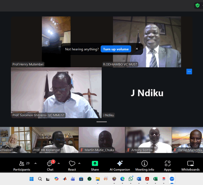
Task: Click the gallery divider handle bar
Action: click(101, 122)
